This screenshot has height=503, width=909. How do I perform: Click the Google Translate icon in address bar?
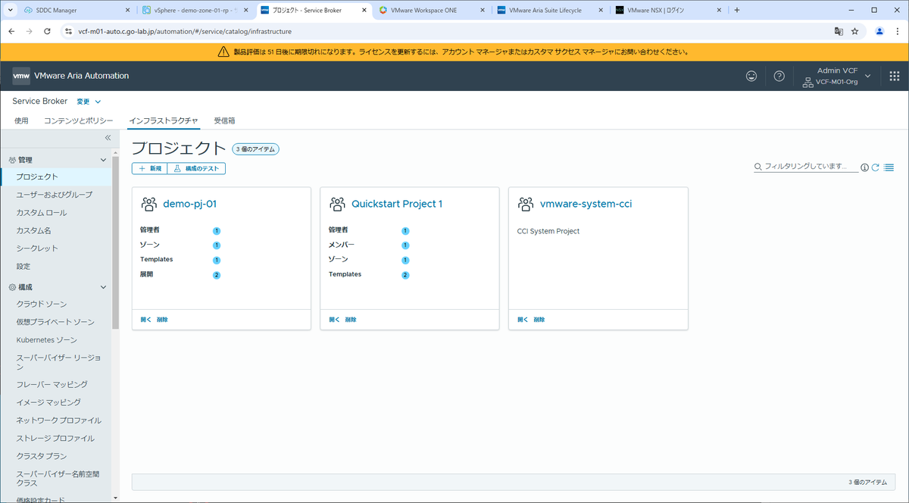pos(839,31)
